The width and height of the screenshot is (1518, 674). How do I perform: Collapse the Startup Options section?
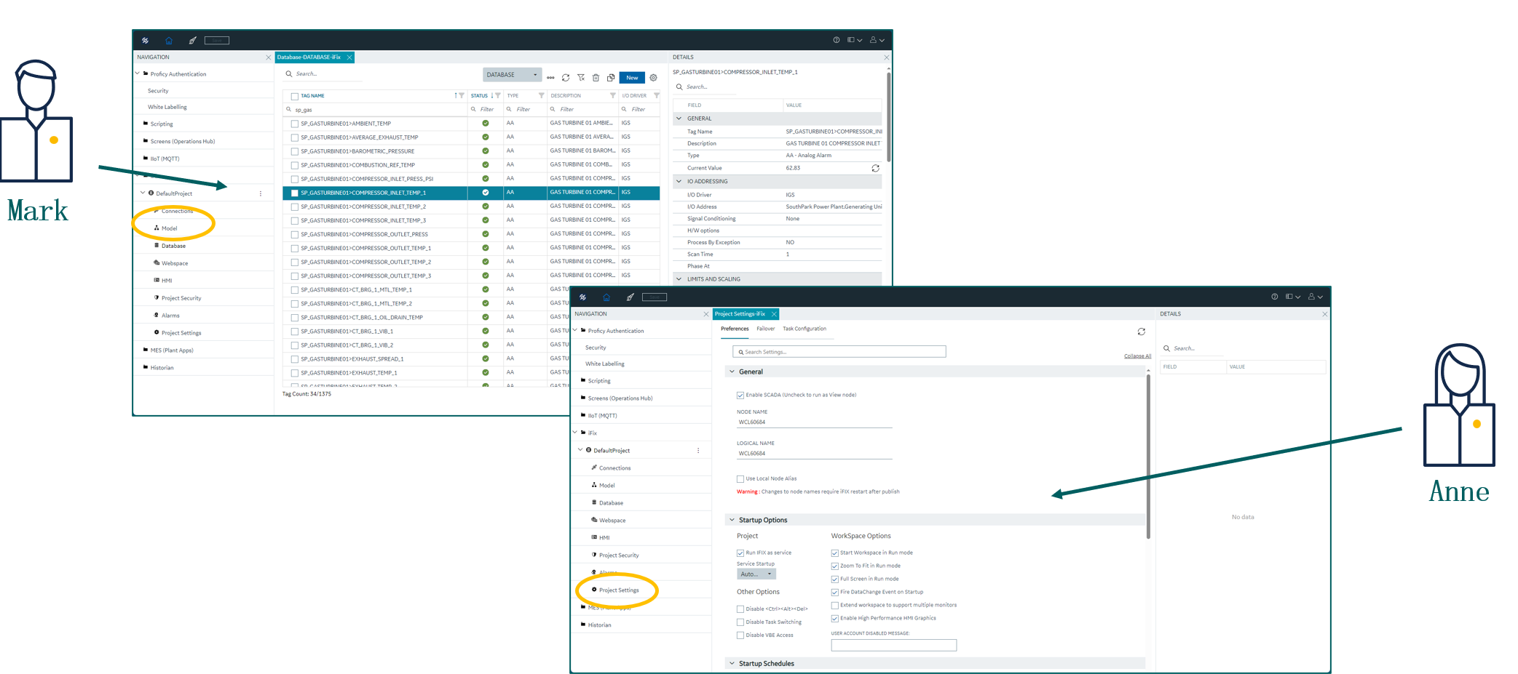(x=732, y=520)
